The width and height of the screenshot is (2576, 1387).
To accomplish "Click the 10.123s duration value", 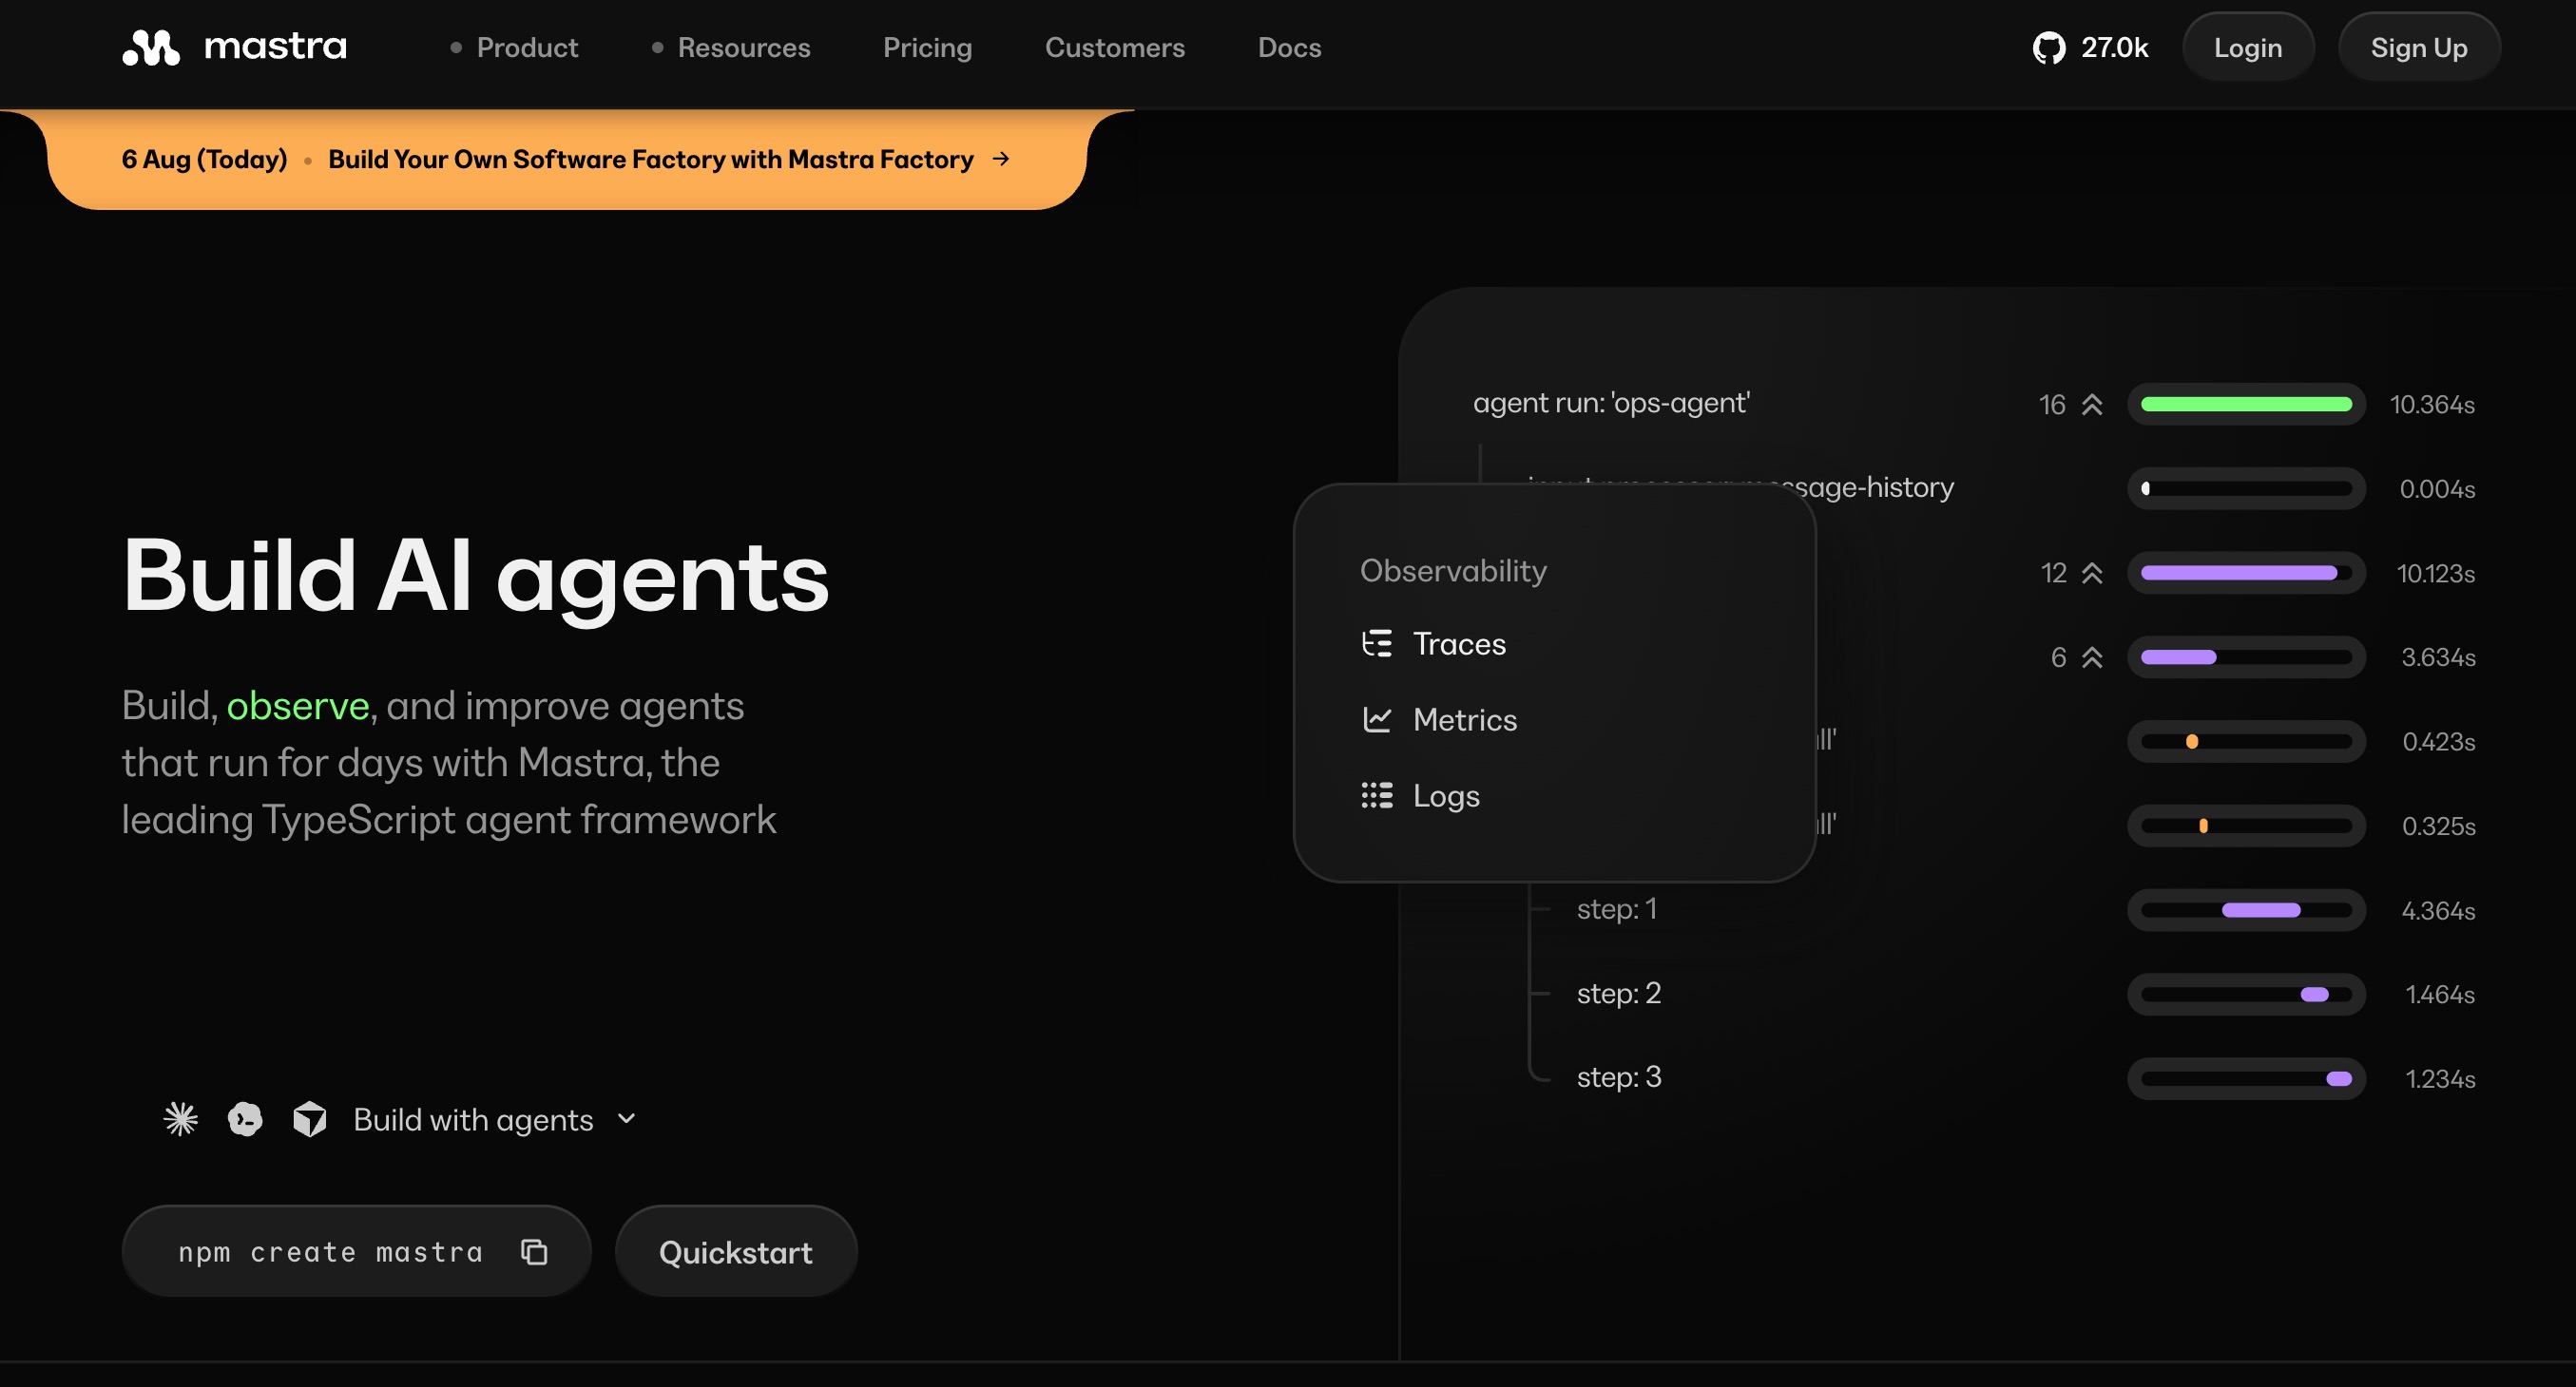I will 2435,574.
